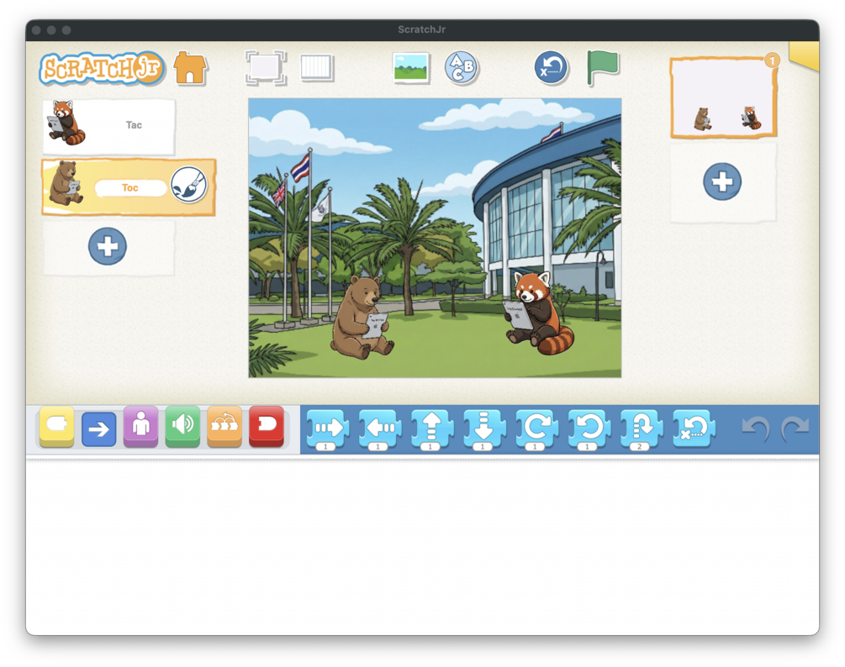845x667 pixels.
Task: Select the Tac red panda character
Action: point(108,126)
